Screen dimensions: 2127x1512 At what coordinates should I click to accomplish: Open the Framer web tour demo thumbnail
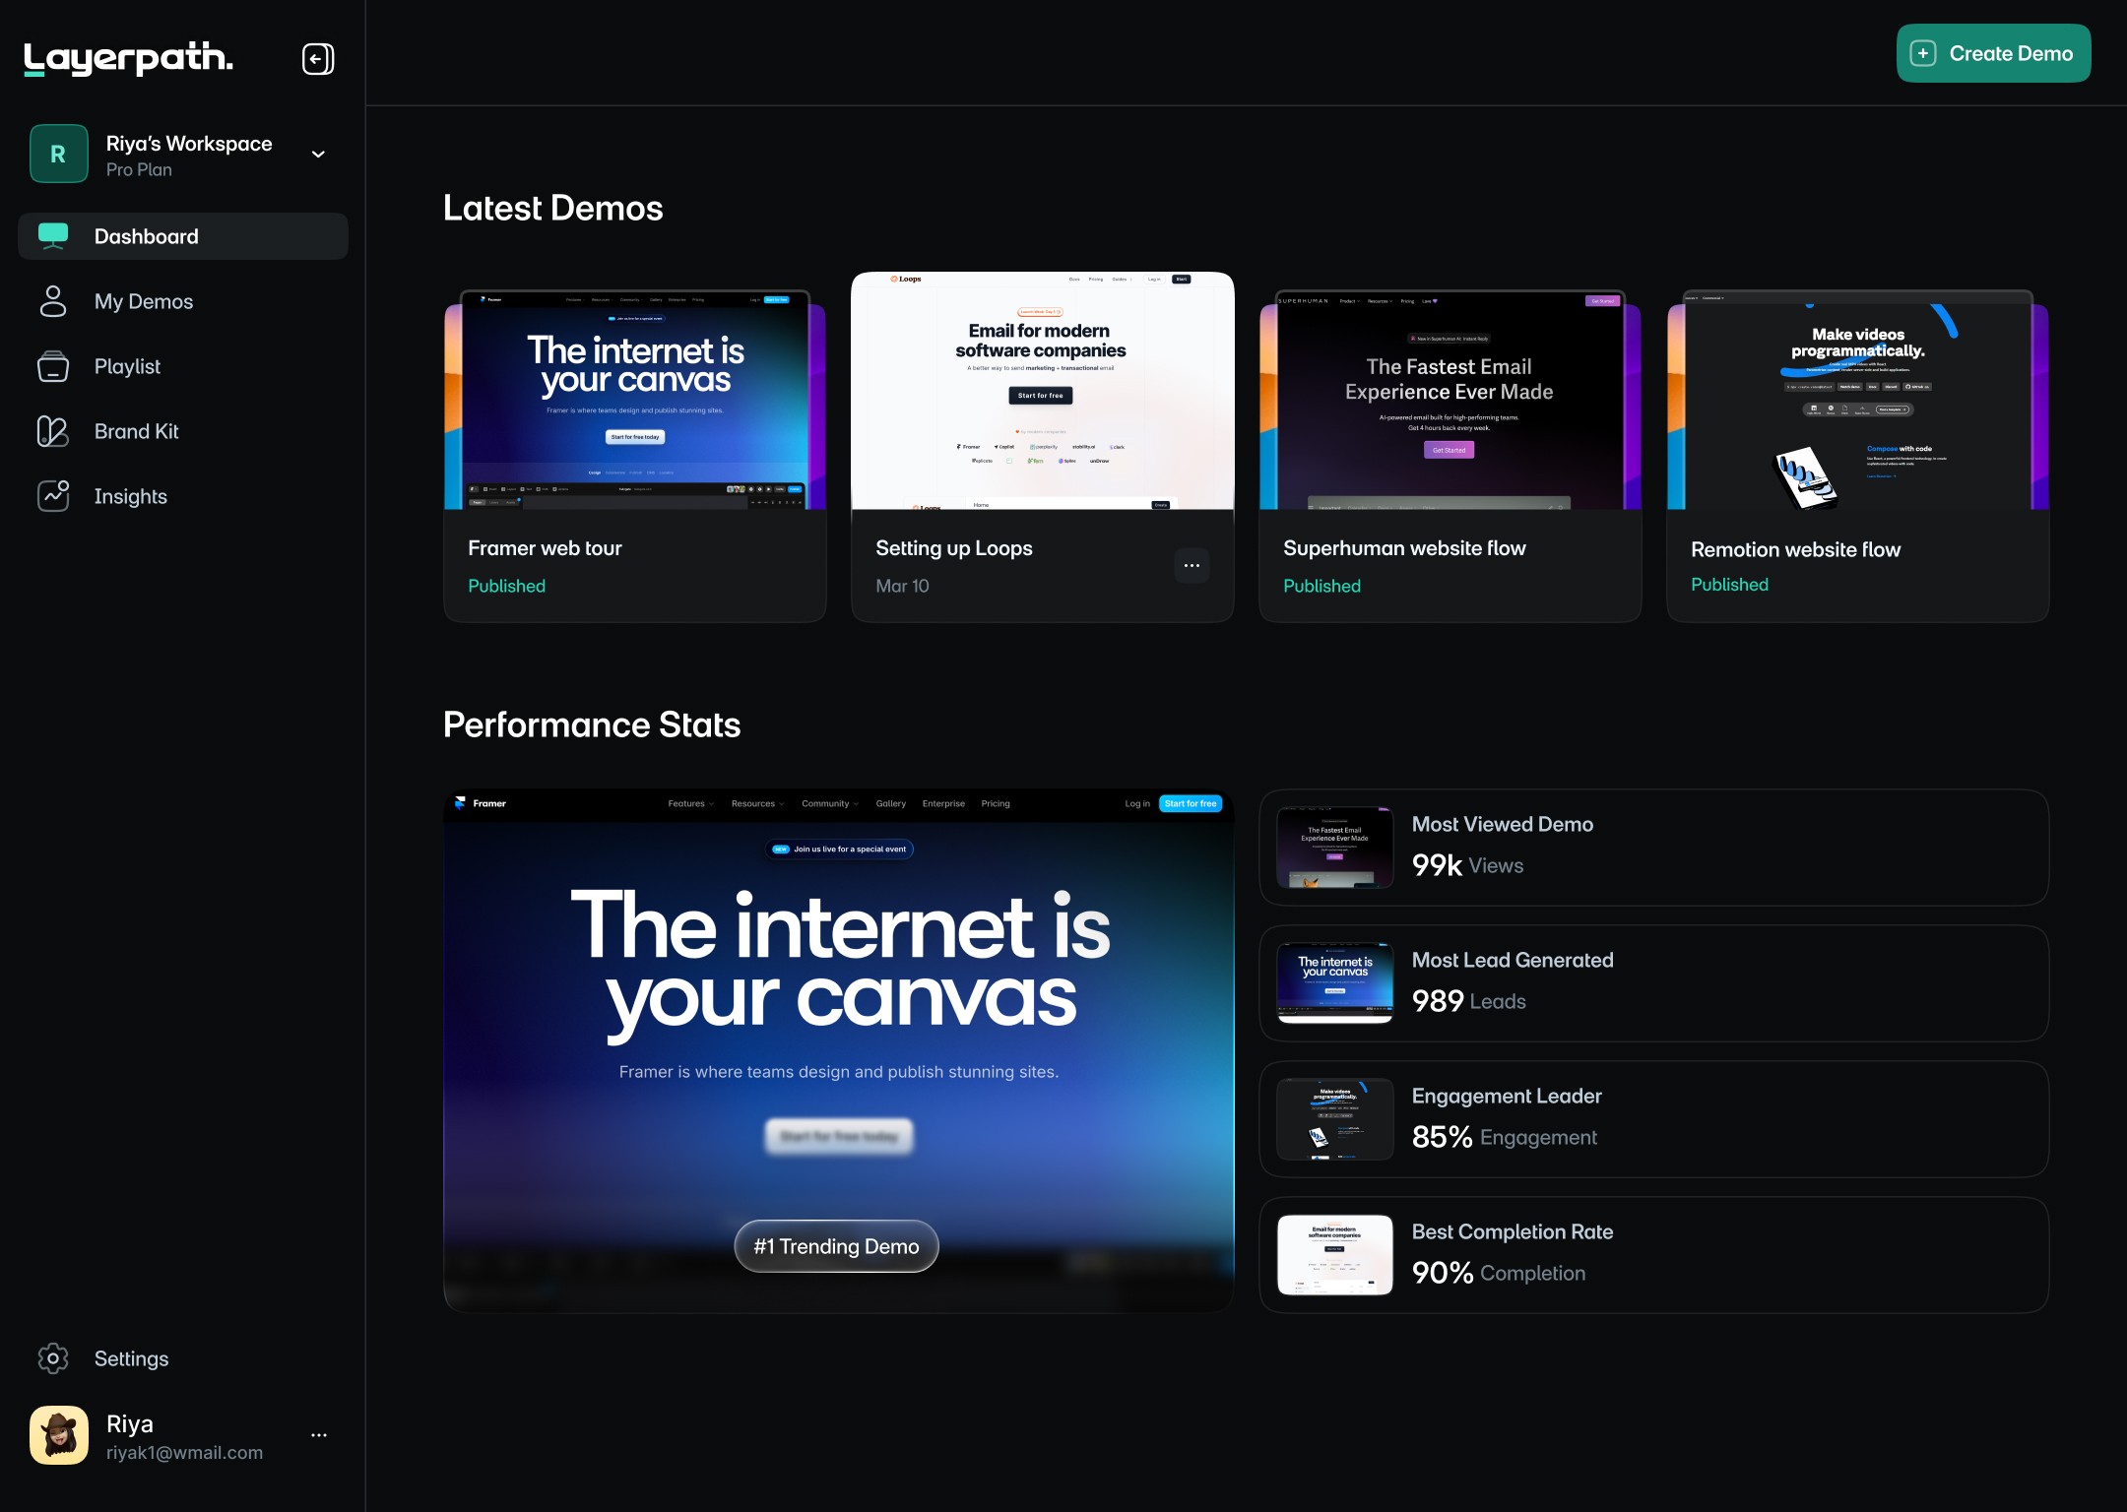635,400
